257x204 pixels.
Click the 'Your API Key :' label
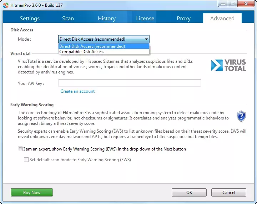point(31,83)
